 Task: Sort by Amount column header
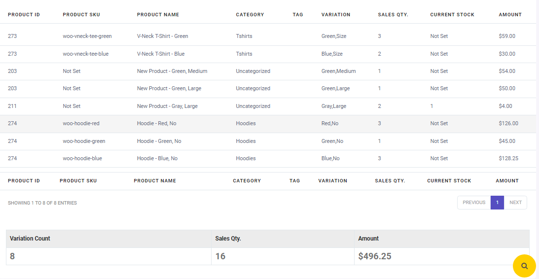510,15
